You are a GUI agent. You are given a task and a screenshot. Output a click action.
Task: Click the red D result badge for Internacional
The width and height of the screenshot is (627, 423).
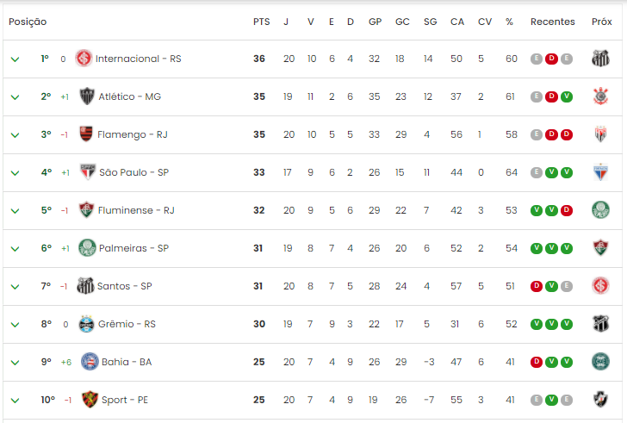coord(551,59)
